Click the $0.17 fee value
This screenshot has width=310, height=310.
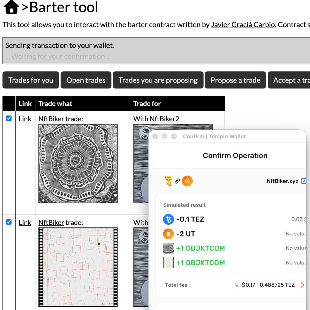(248, 285)
